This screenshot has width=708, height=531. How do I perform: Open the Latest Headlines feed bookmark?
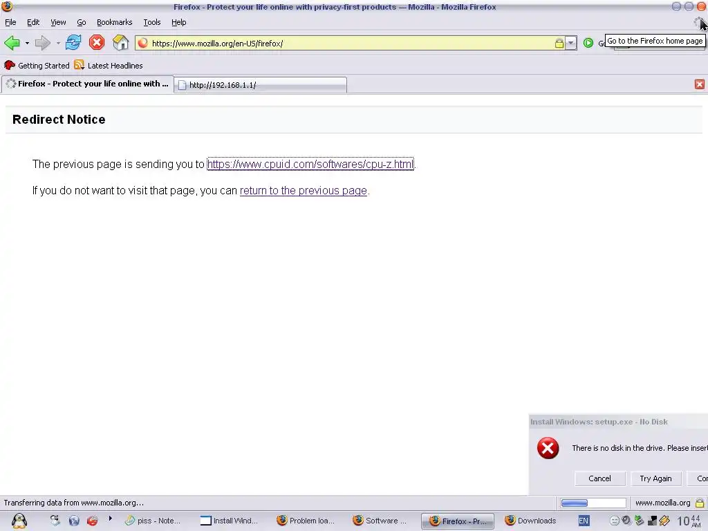[109, 66]
